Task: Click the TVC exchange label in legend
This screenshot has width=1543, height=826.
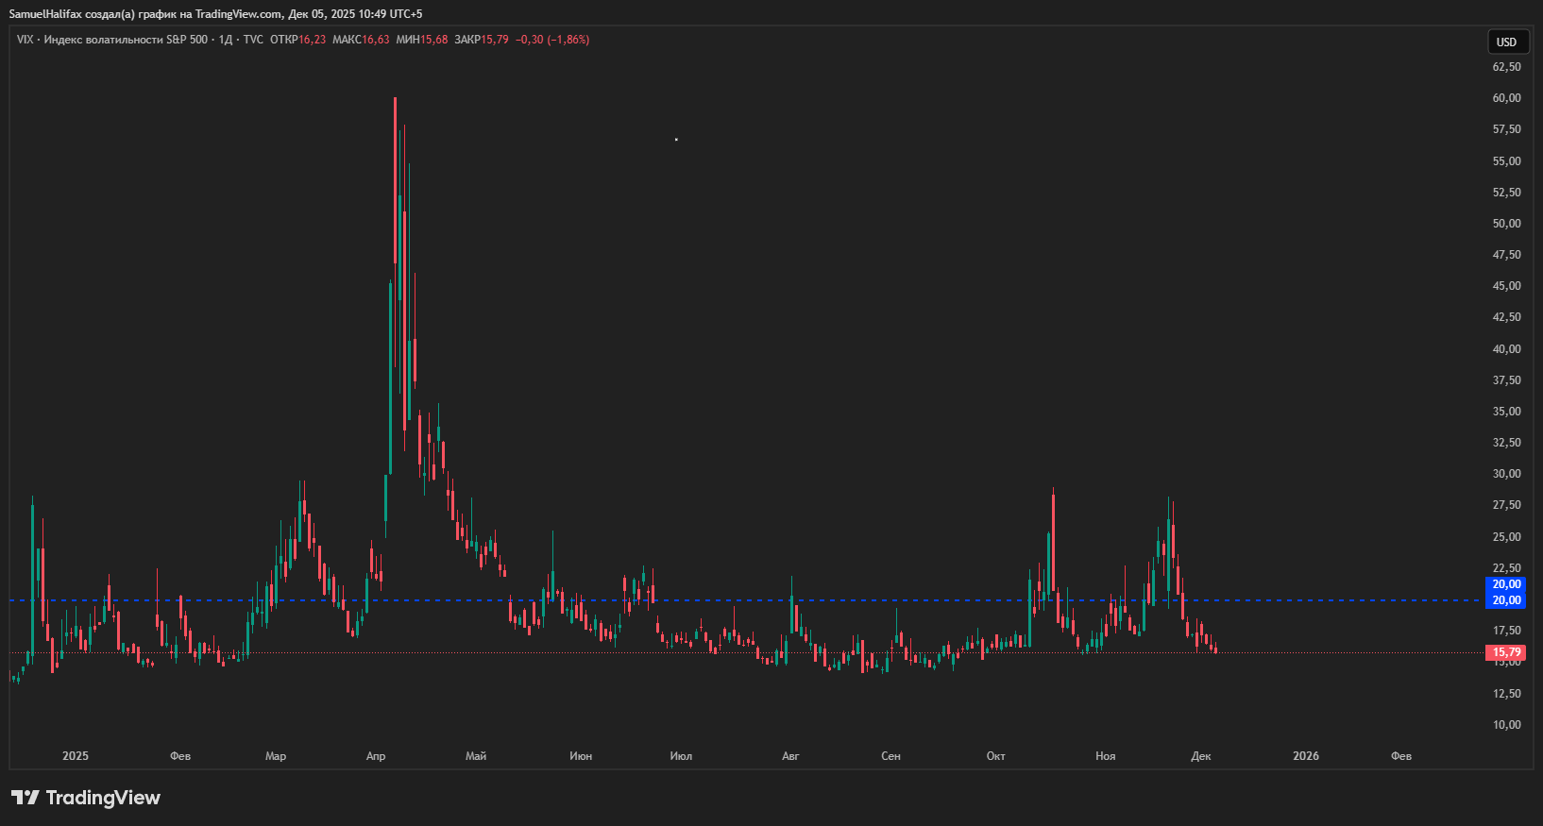Action: click(253, 40)
